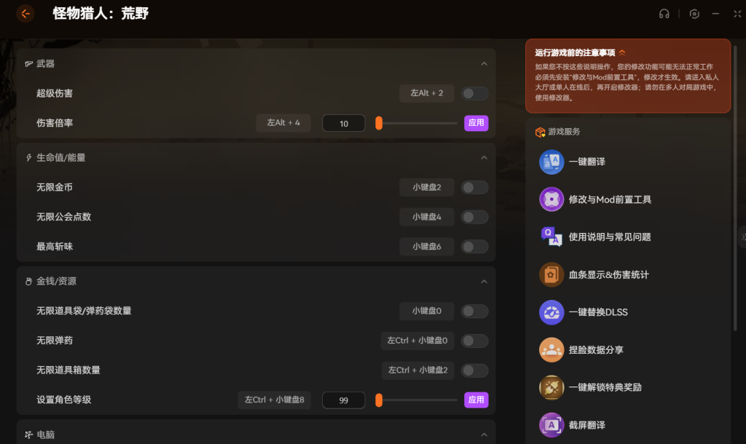This screenshot has height=444, width=746.
Task: Collapse the 金钱/资源 section
Action: click(x=484, y=282)
